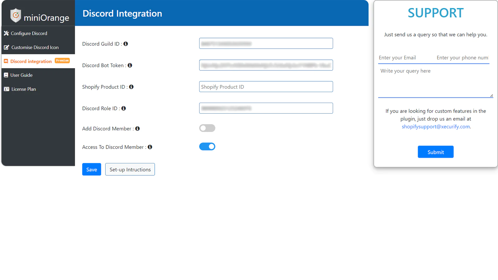Screen dimensions: 498x280
Task: Enable the Add Discord Member toggle
Action: [207, 128]
